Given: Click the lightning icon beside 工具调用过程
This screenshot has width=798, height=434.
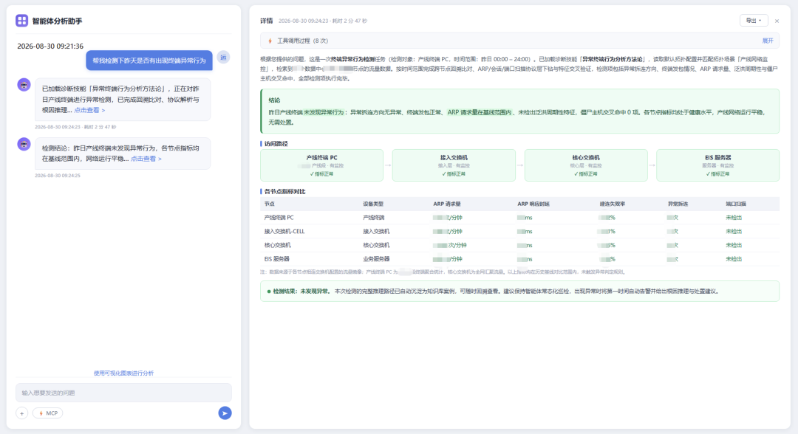Looking at the screenshot, I should coord(270,41).
